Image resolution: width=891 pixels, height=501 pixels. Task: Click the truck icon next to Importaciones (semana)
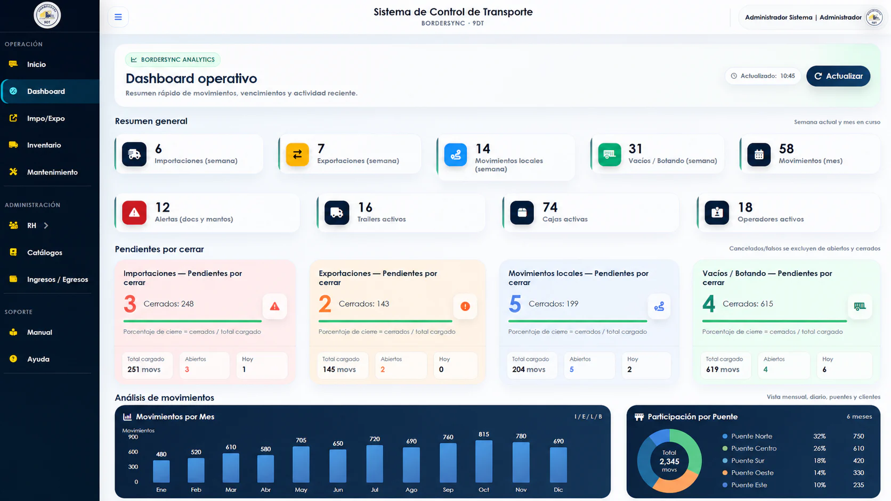(134, 154)
